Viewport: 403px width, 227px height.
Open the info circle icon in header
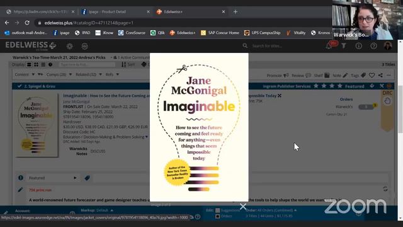(358, 46)
